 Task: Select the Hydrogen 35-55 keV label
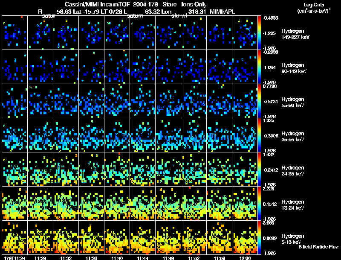tap(294, 136)
